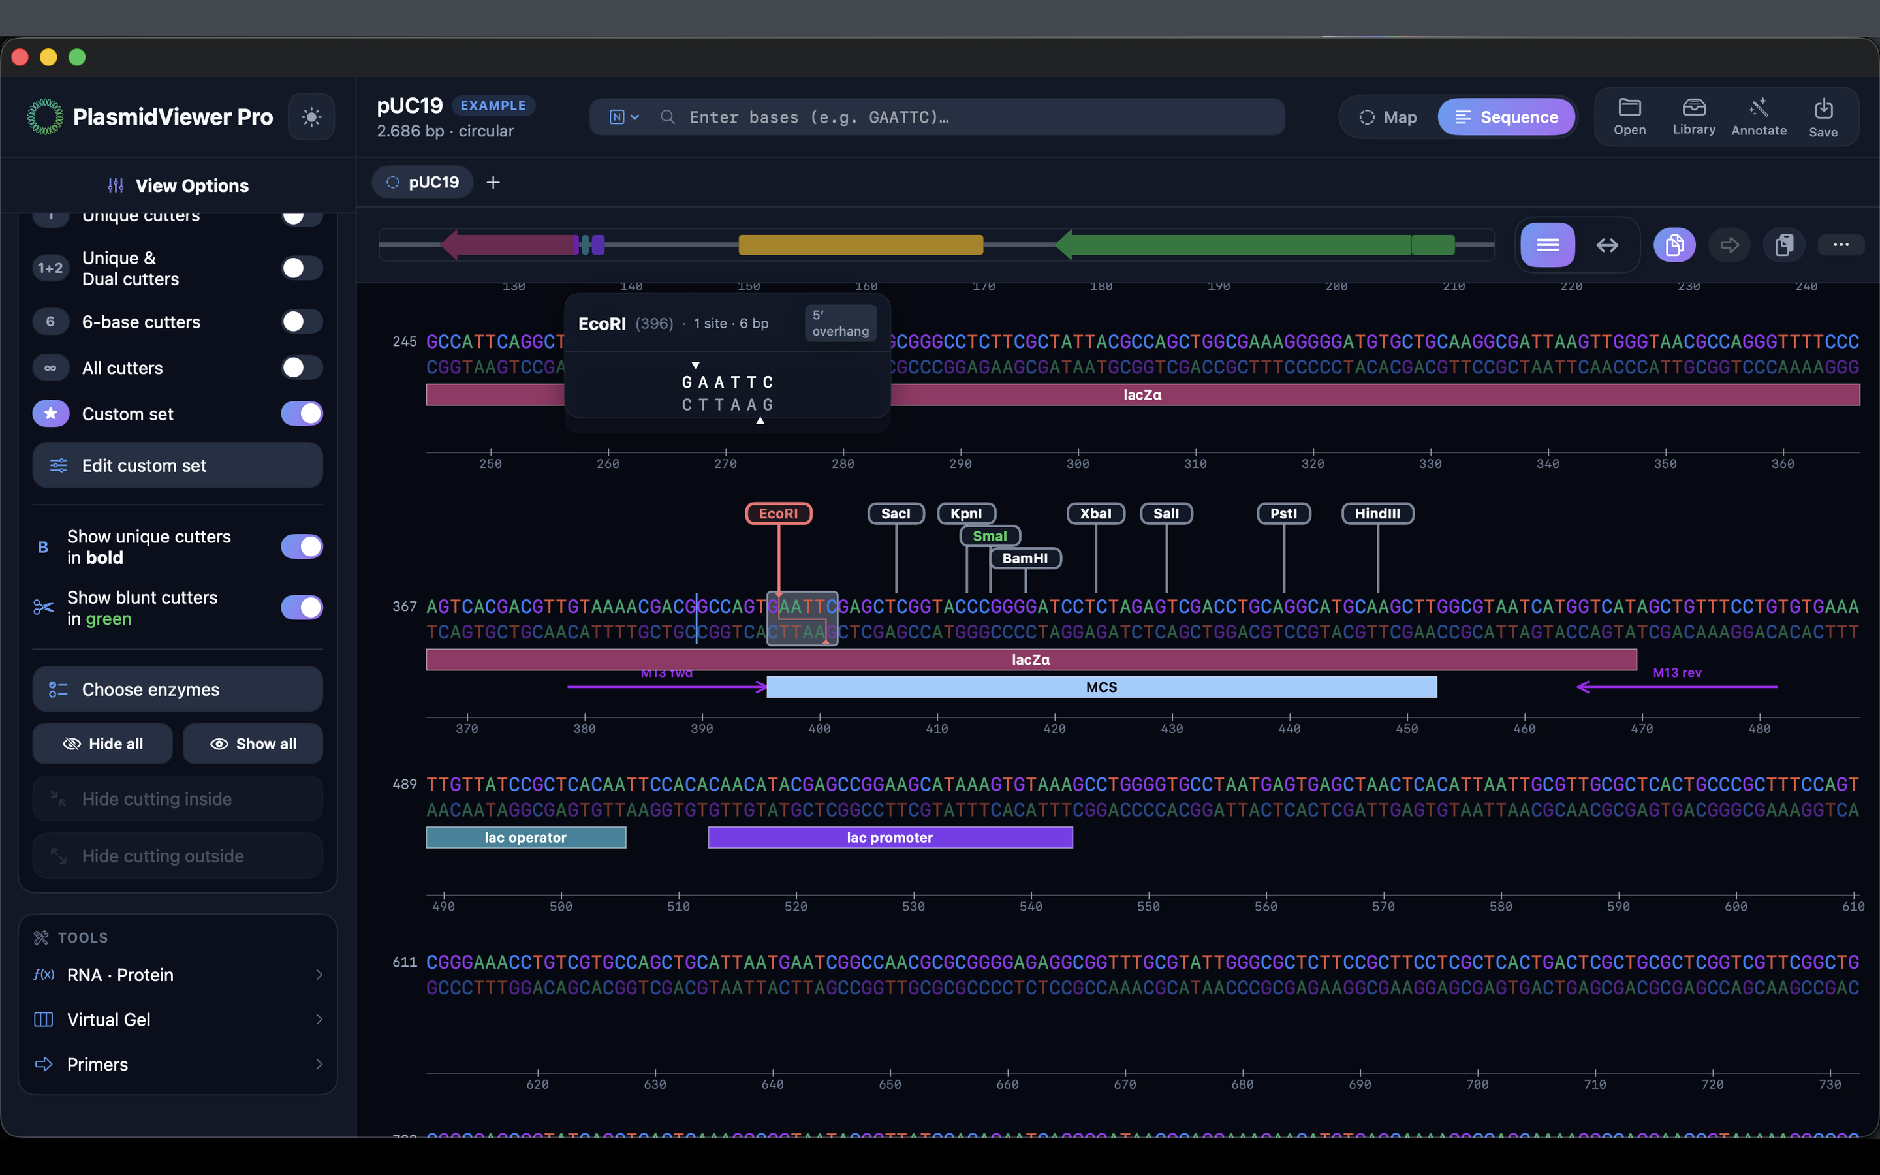1880x1175 pixels.
Task: Switch to Map view
Action: [1388, 117]
